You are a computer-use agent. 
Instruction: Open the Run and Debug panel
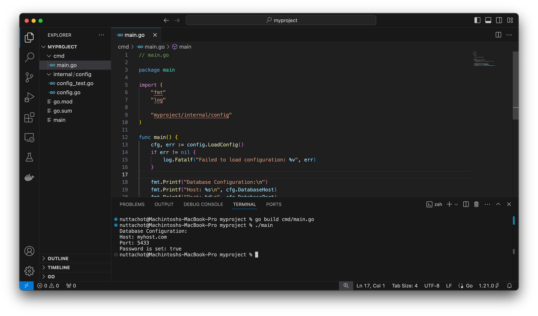[29, 97]
